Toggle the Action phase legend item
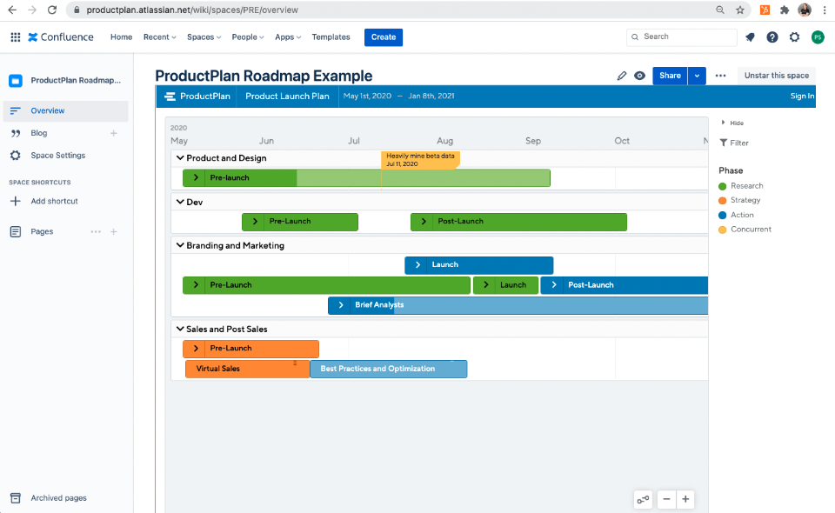The height and width of the screenshot is (513, 835). [x=736, y=215]
